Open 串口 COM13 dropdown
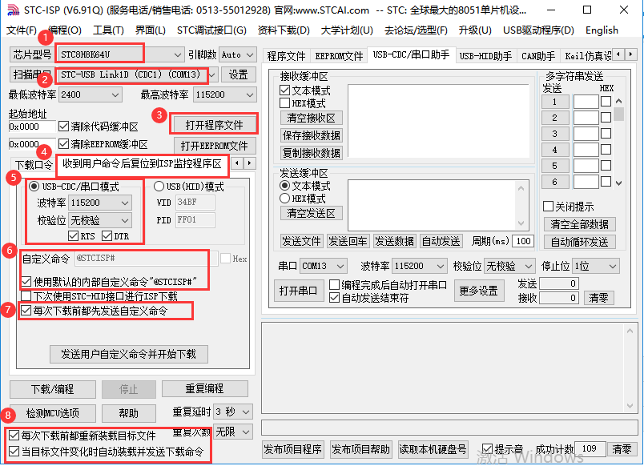Screen dimensions: 644x466 [x=324, y=266]
